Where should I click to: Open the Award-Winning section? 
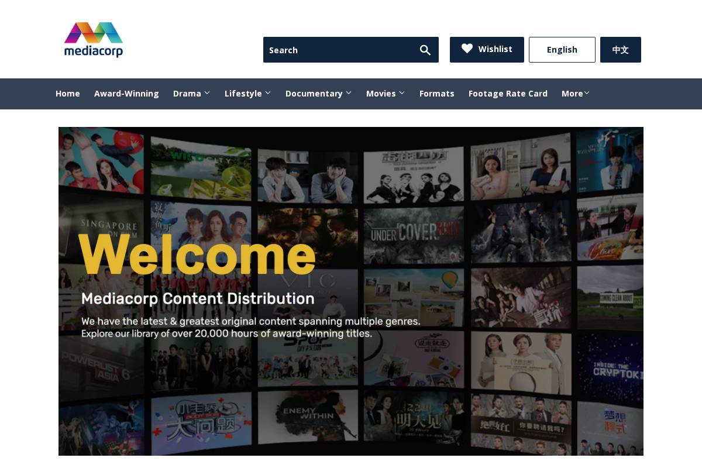[126, 94]
